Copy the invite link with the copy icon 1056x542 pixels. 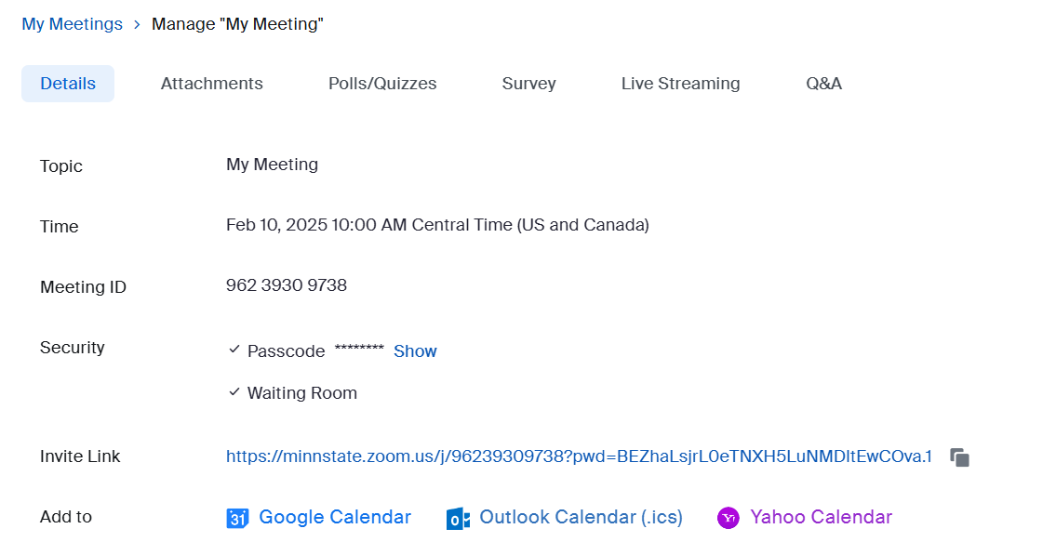pos(959,457)
